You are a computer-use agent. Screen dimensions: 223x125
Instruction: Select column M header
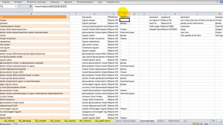coord(219,14)
